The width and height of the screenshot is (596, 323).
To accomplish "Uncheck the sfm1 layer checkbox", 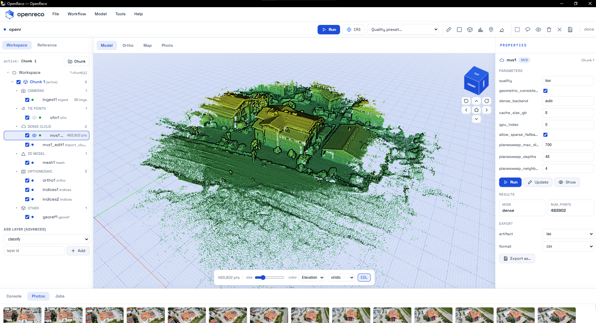I will coord(27,117).
